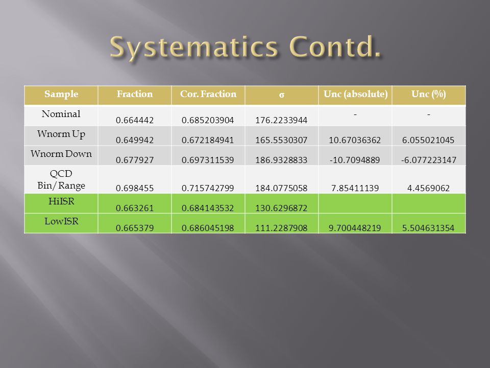Select the 'Sample' column header
Viewport: 490px width, 368px height.
pos(61,94)
